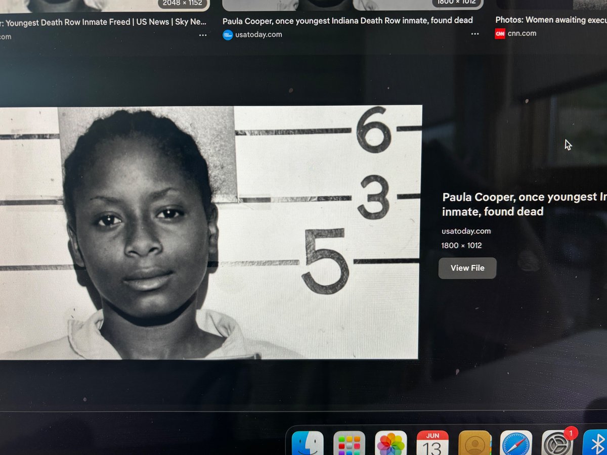Screen dimensions: 607x455
Task: Click the 2048 × 1152 size badge on the thumbnail
Action: pos(183,3)
